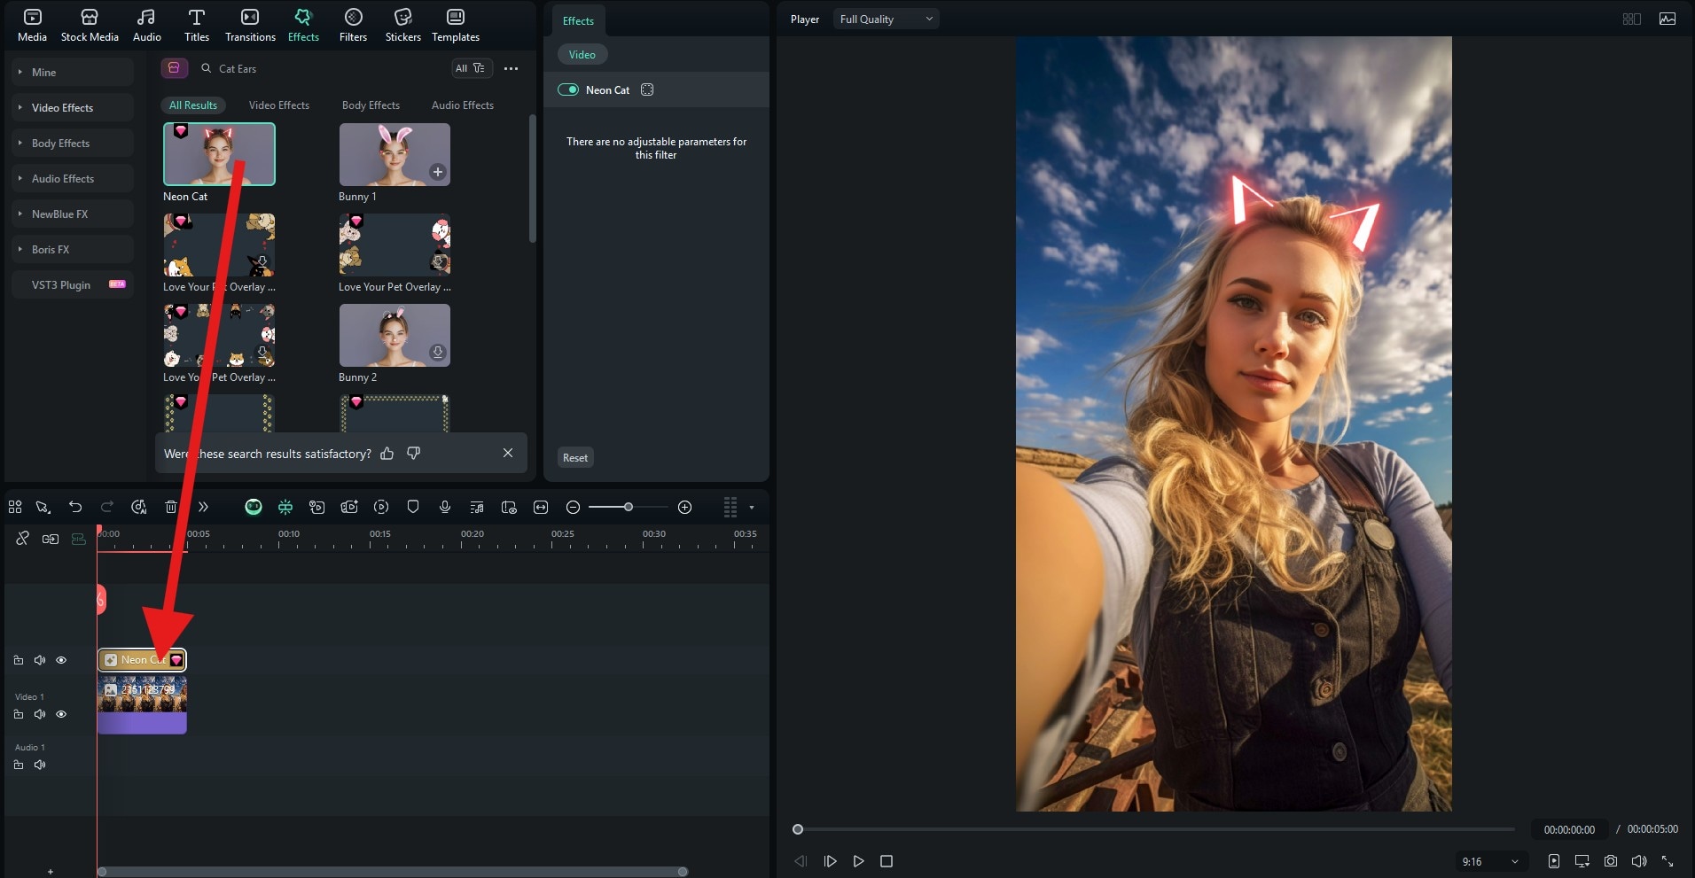1695x878 pixels.
Task: Show more timeline tools via double chevron
Action: click(203, 507)
